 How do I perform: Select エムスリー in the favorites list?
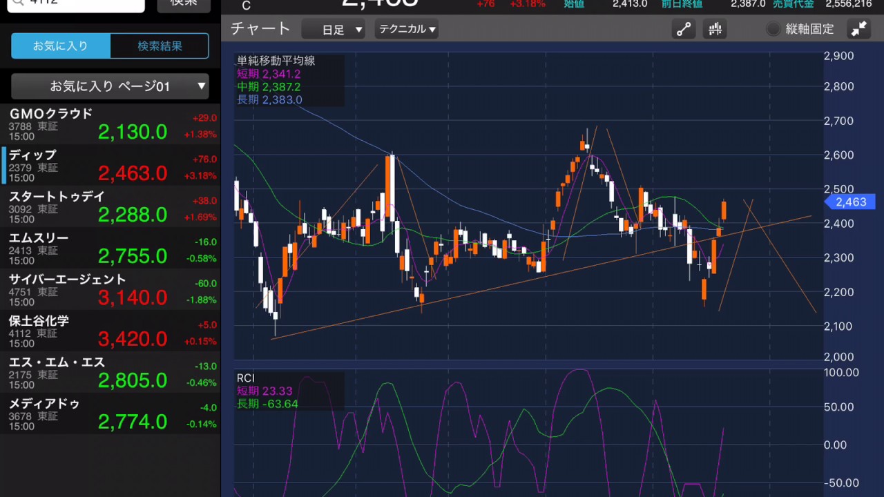[x=110, y=248]
